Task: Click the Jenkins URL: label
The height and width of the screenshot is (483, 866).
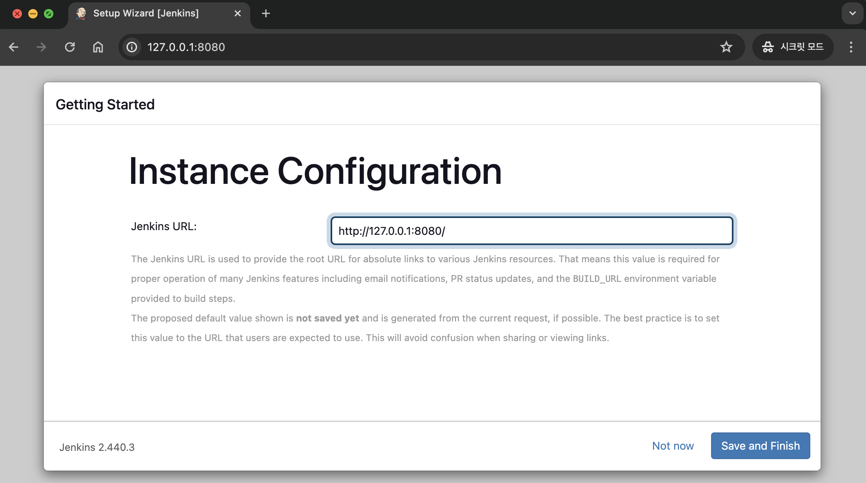Action: (164, 227)
